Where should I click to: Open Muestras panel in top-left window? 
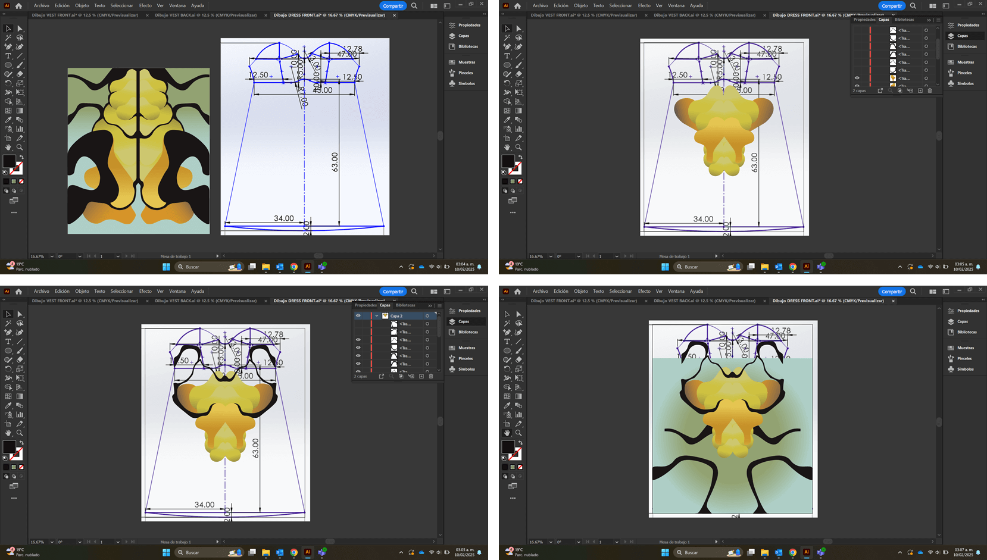click(x=463, y=62)
